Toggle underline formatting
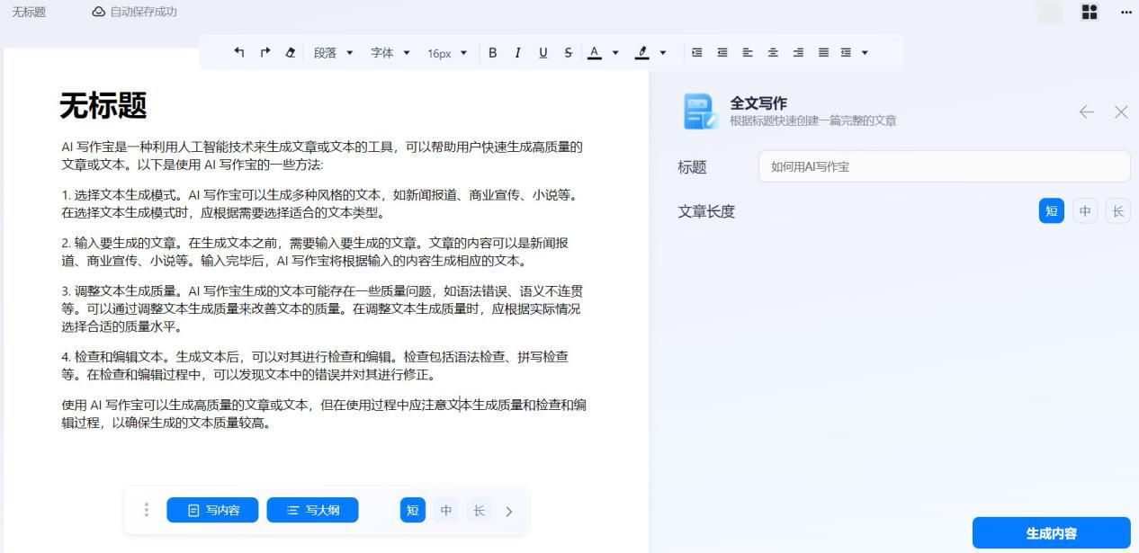The image size is (1139, 553). tap(543, 52)
